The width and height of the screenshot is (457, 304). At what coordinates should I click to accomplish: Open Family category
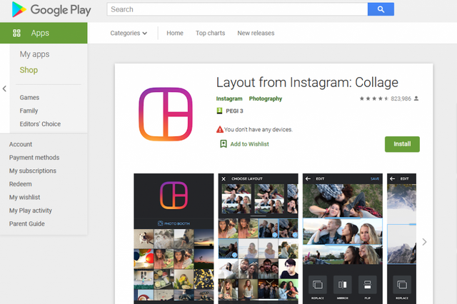(x=29, y=111)
